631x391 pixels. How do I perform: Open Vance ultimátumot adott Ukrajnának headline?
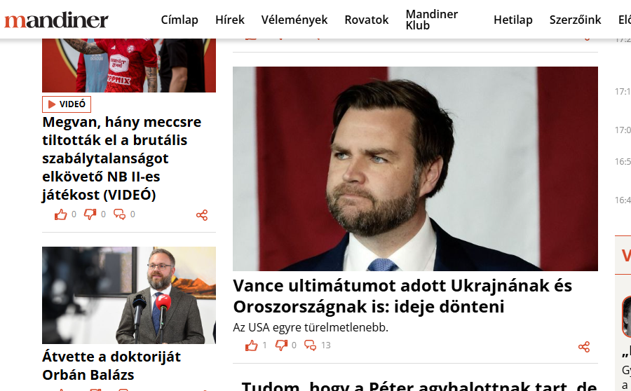pyautogui.click(x=402, y=296)
